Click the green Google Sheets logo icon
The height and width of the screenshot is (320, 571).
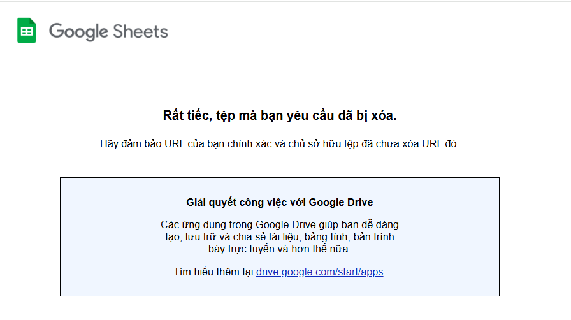click(27, 31)
